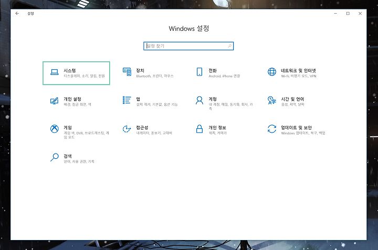Click the '언어, 사용 권한, 기록' description

79,161
